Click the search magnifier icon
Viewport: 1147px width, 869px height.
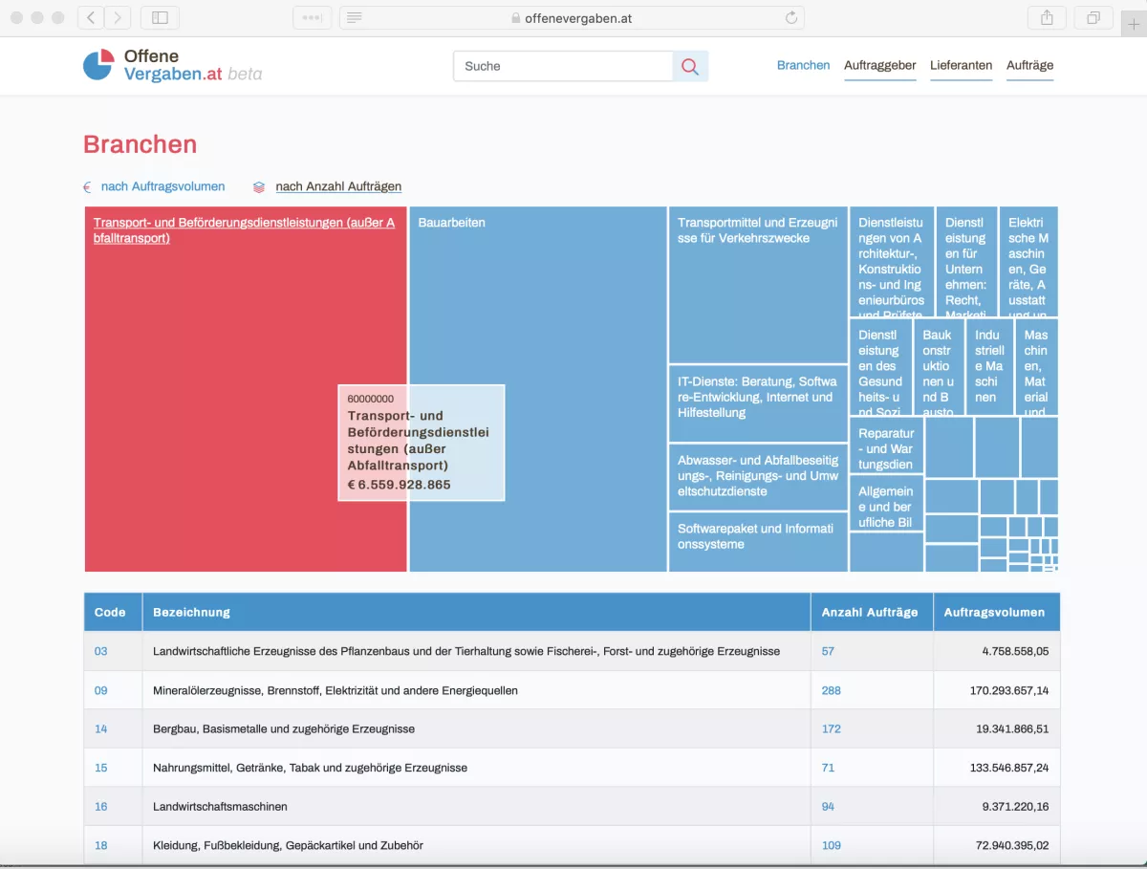tap(690, 66)
